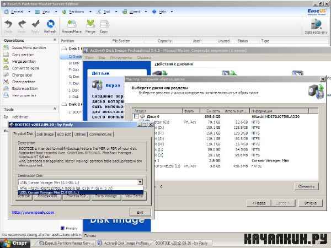Switch to Physical Disk tab in BOOTICE
331x248 pixels.
(x=23, y=134)
